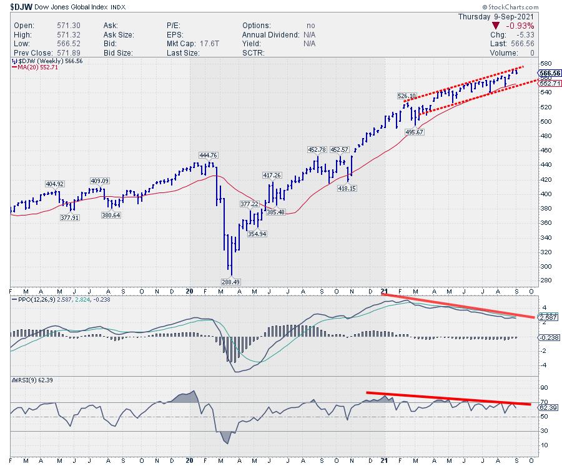Click the 526.10 high price annotation

(x=407, y=96)
